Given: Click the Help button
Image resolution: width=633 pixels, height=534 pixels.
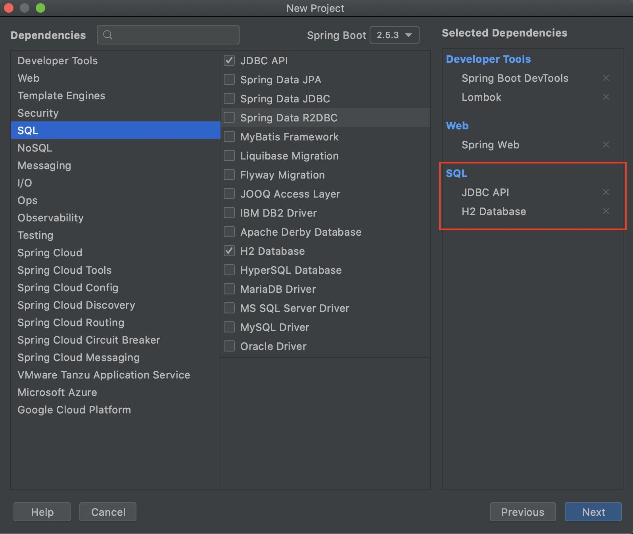Looking at the screenshot, I should click(42, 512).
